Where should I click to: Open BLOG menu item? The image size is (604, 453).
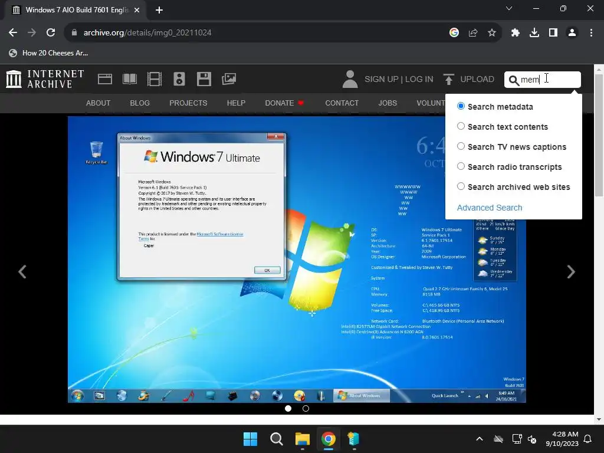140,103
